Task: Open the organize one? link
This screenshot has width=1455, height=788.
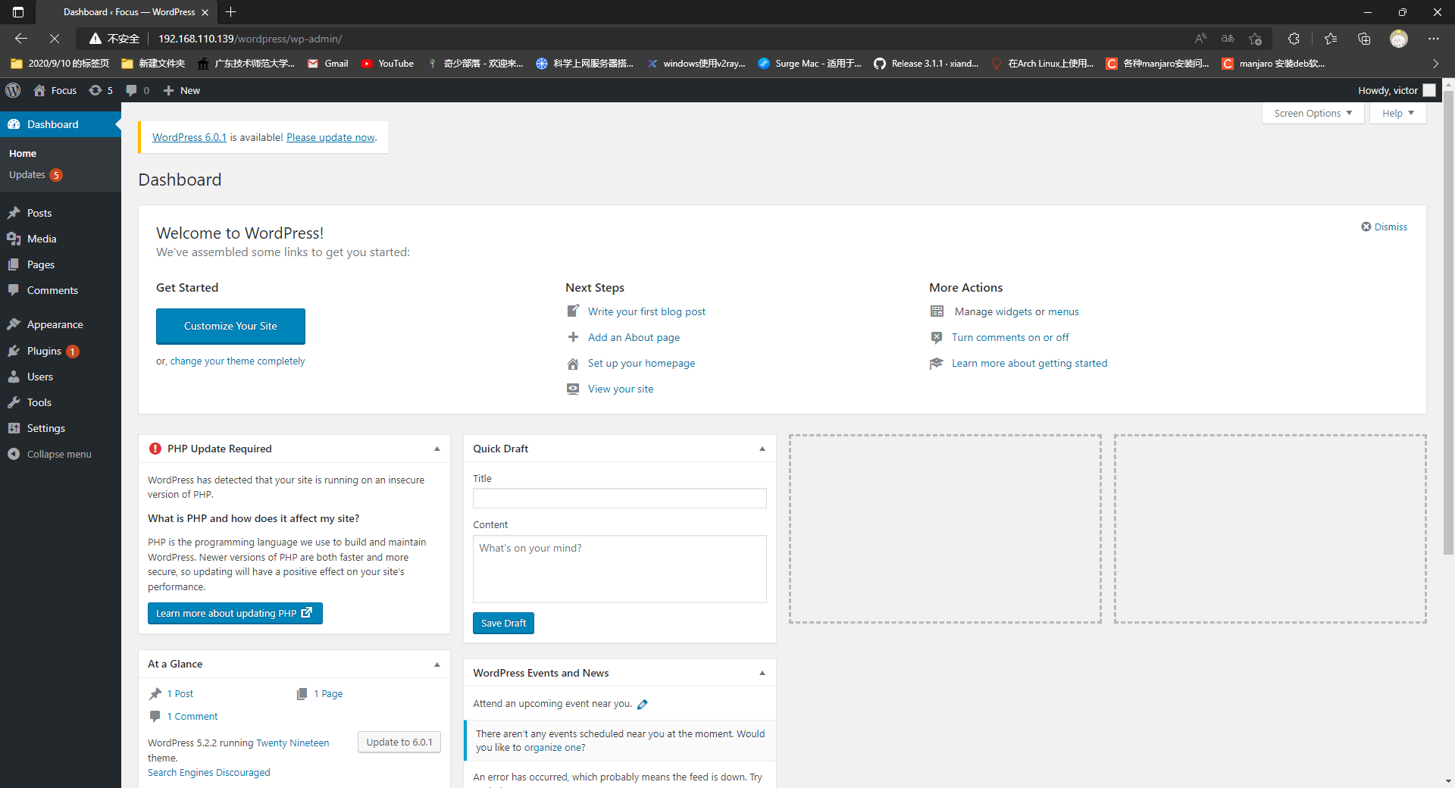Action: click(x=555, y=747)
